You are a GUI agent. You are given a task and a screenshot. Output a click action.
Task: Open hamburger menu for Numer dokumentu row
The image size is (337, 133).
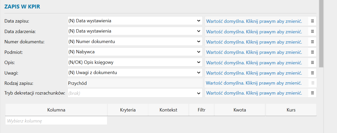312,42
